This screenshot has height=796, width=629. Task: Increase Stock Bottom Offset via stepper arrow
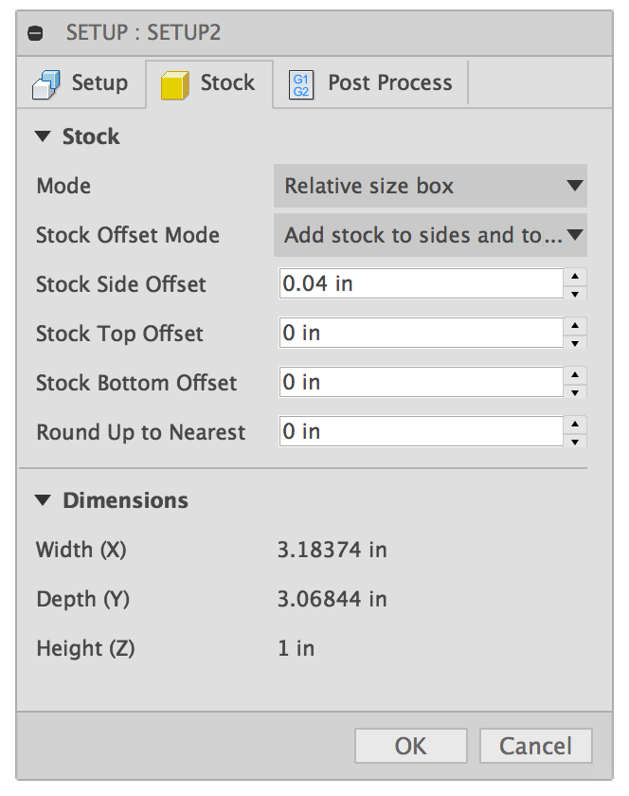[576, 375]
